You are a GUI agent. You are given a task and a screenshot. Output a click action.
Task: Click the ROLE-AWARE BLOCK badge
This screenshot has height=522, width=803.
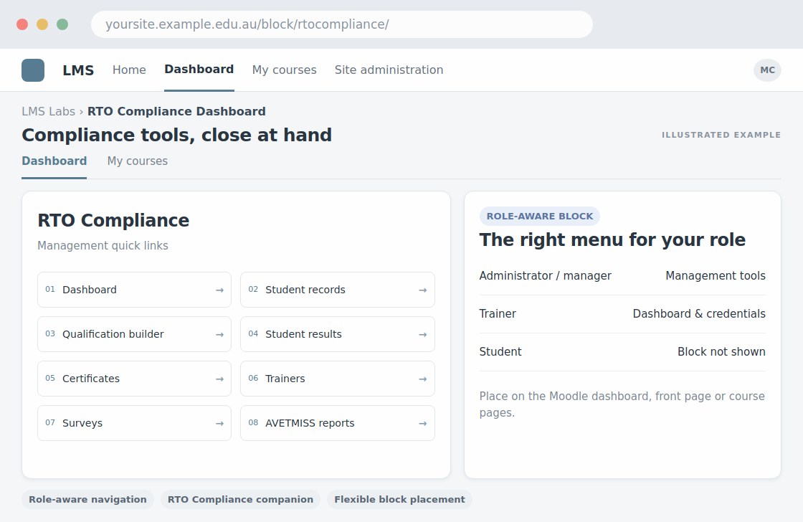pos(540,216)
